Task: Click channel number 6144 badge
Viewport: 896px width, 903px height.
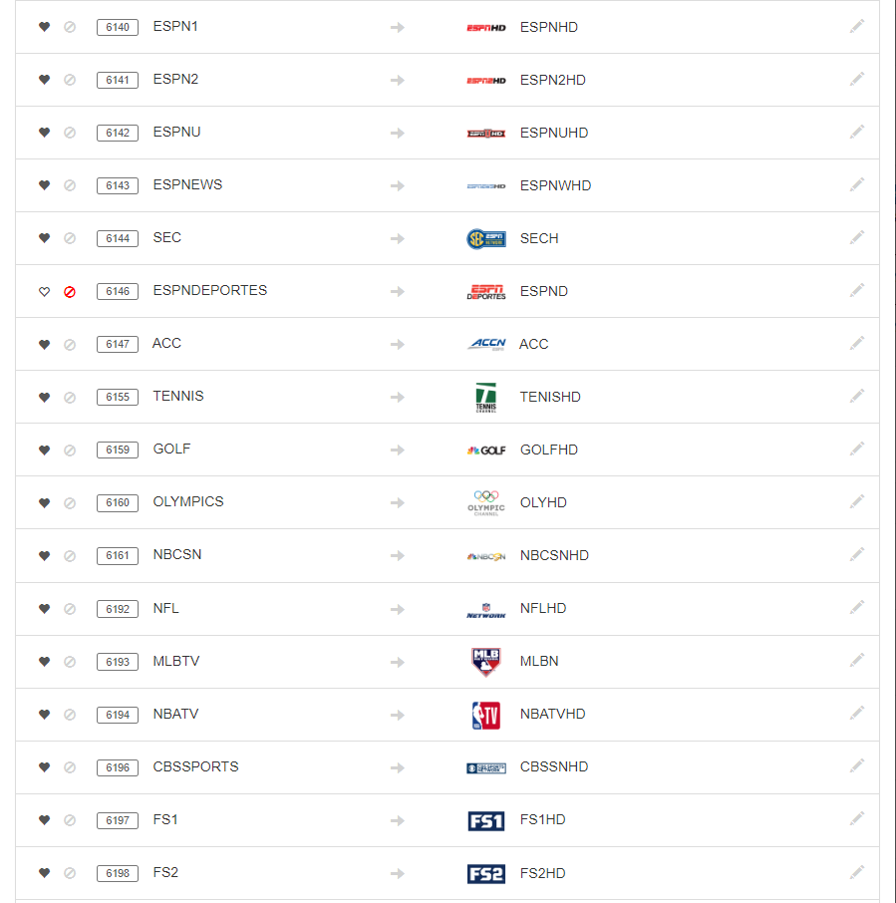Action: coord(118,238)
